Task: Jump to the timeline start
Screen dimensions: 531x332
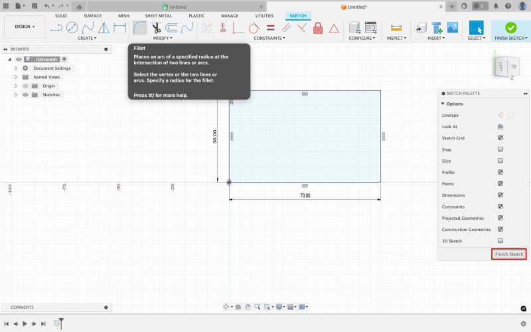Action: [x=7, y=324]
